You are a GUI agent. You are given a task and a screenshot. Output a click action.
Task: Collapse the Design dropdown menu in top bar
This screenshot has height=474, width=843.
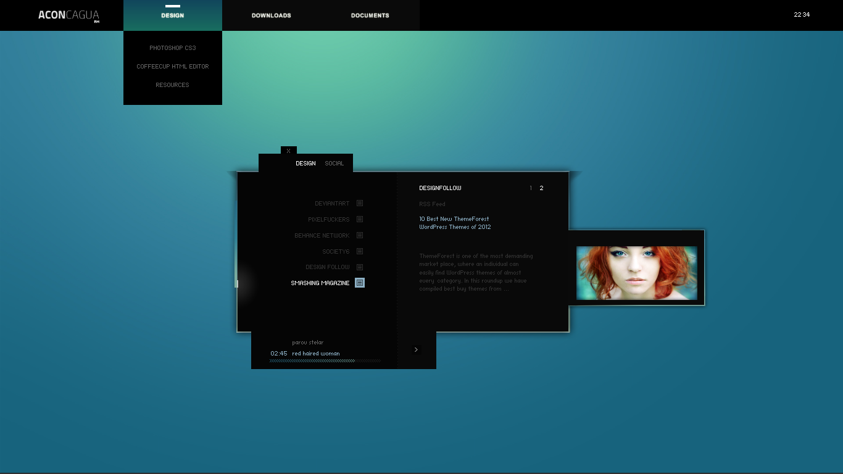coord(172,15)
